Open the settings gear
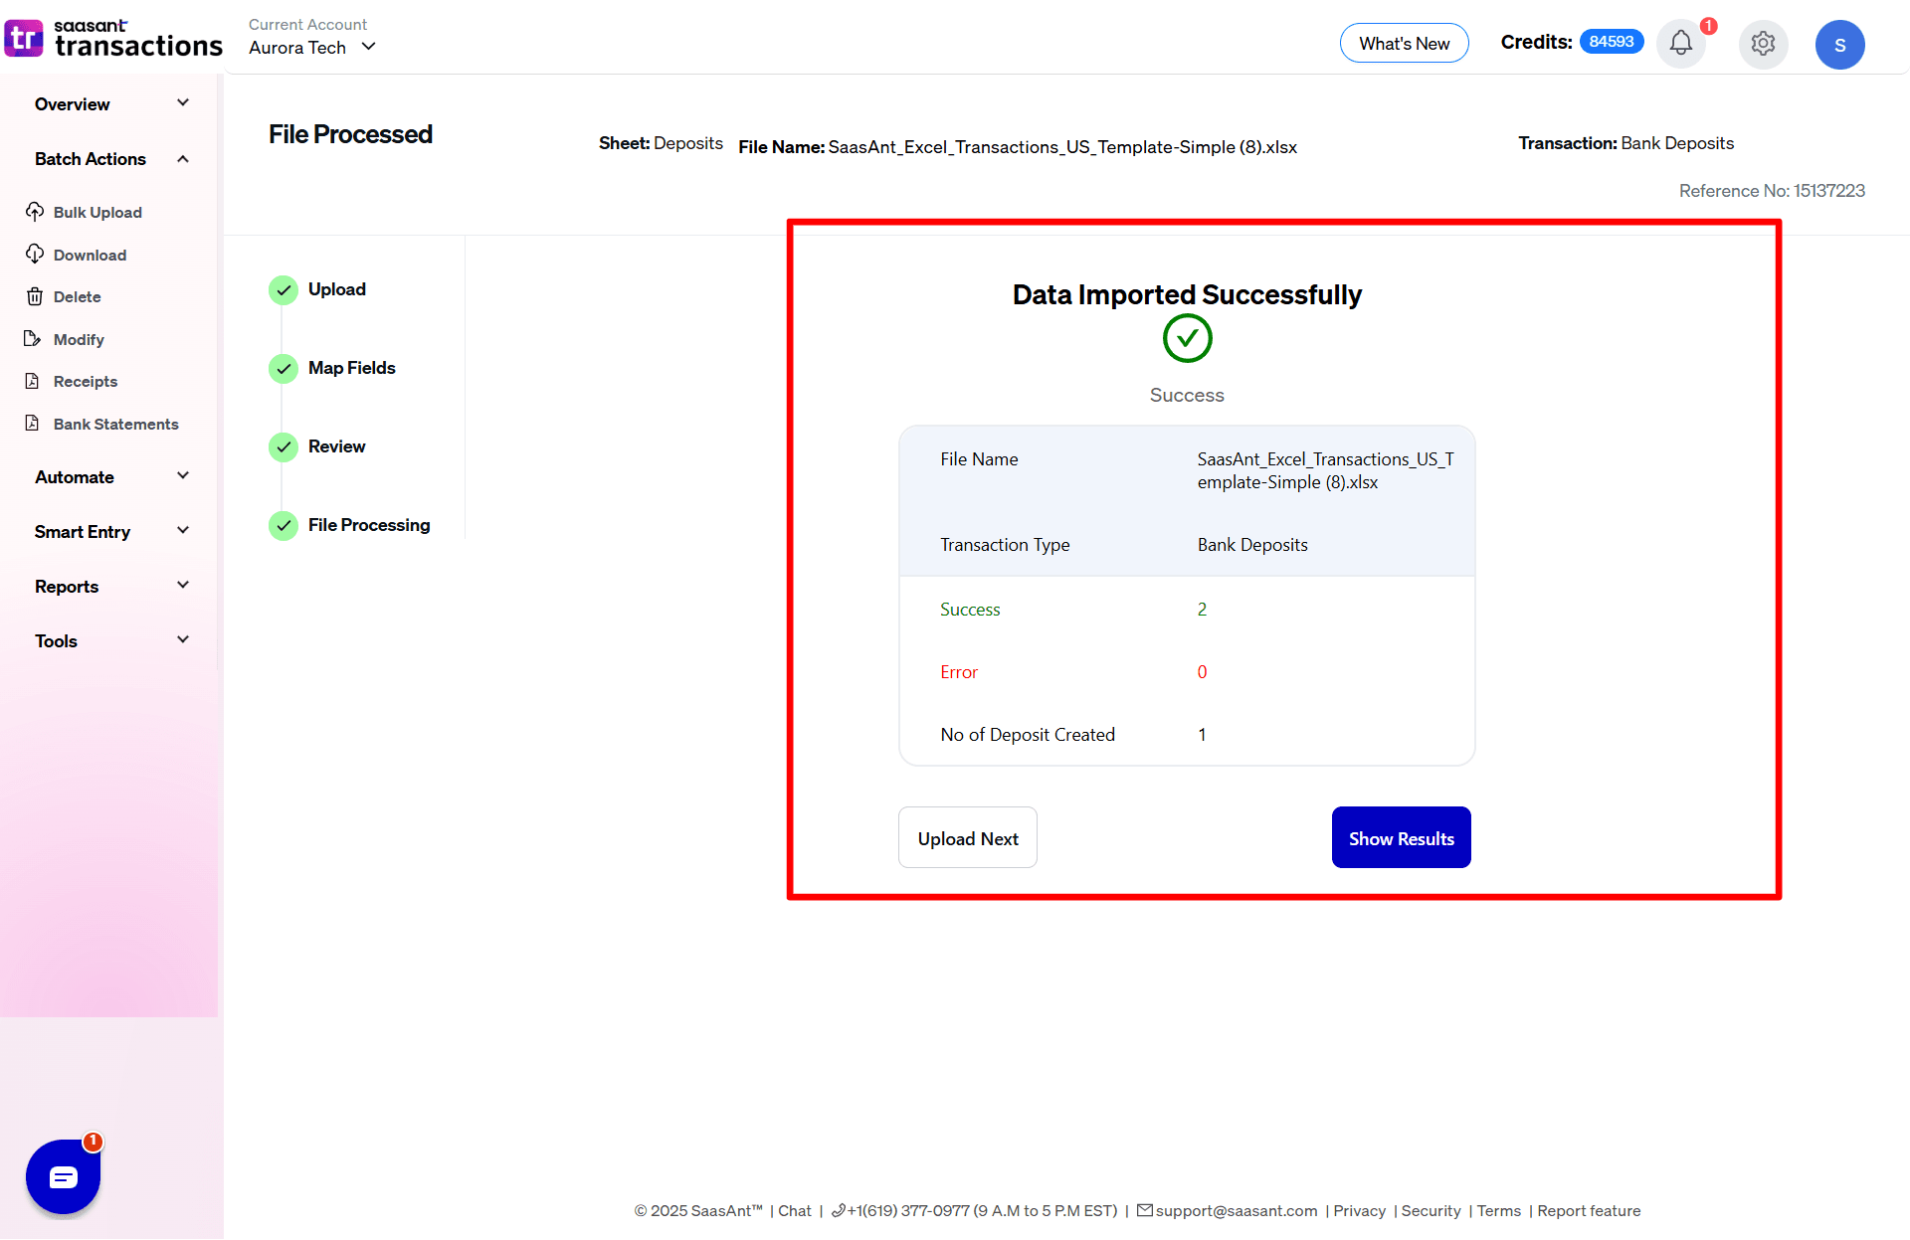 1763,44
